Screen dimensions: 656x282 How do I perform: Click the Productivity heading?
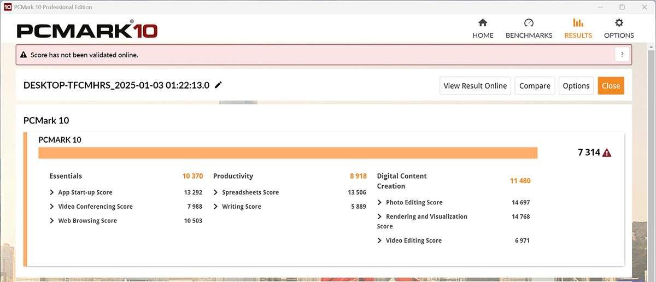[233, 176]
